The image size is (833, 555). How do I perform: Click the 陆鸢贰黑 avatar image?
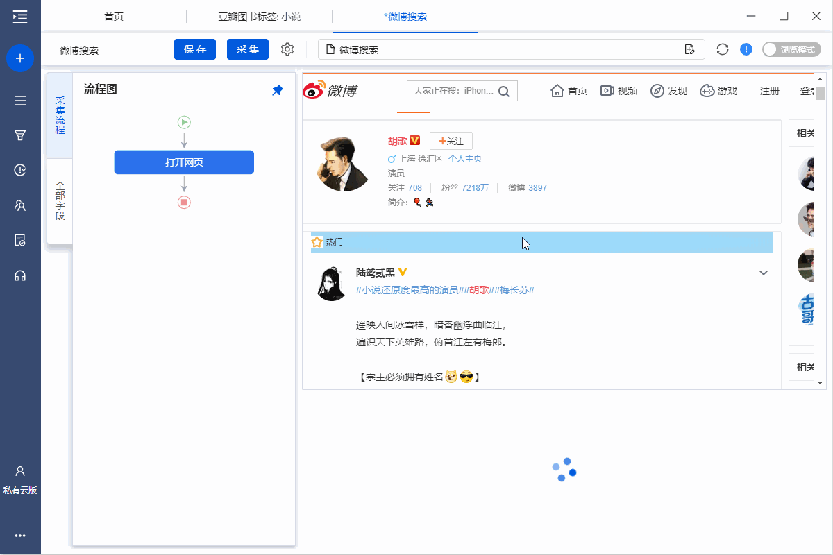(x=332, y=283)
